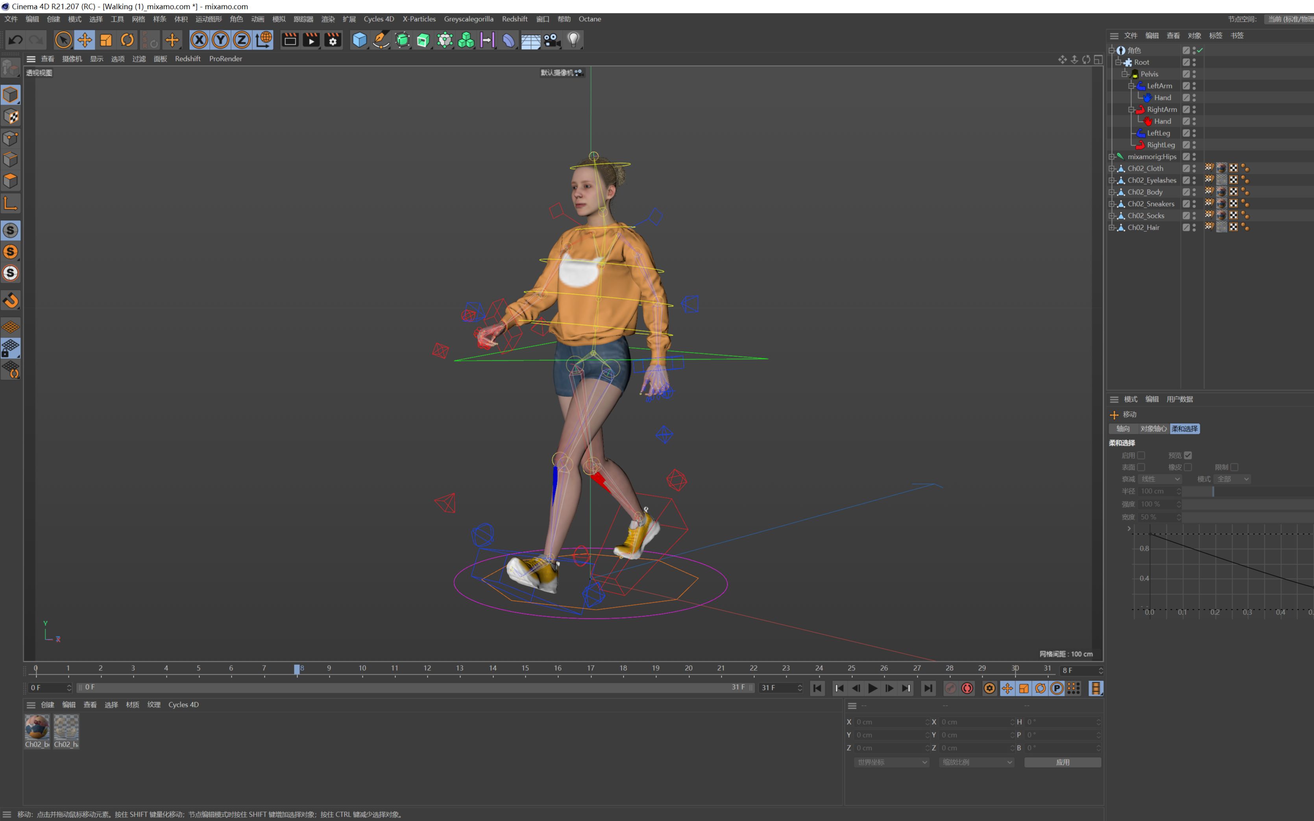The width and height of the screenshot is (1314, 821).
Task: Expand the Ch02_Cloth object tree
Action: coord(1111,168)
